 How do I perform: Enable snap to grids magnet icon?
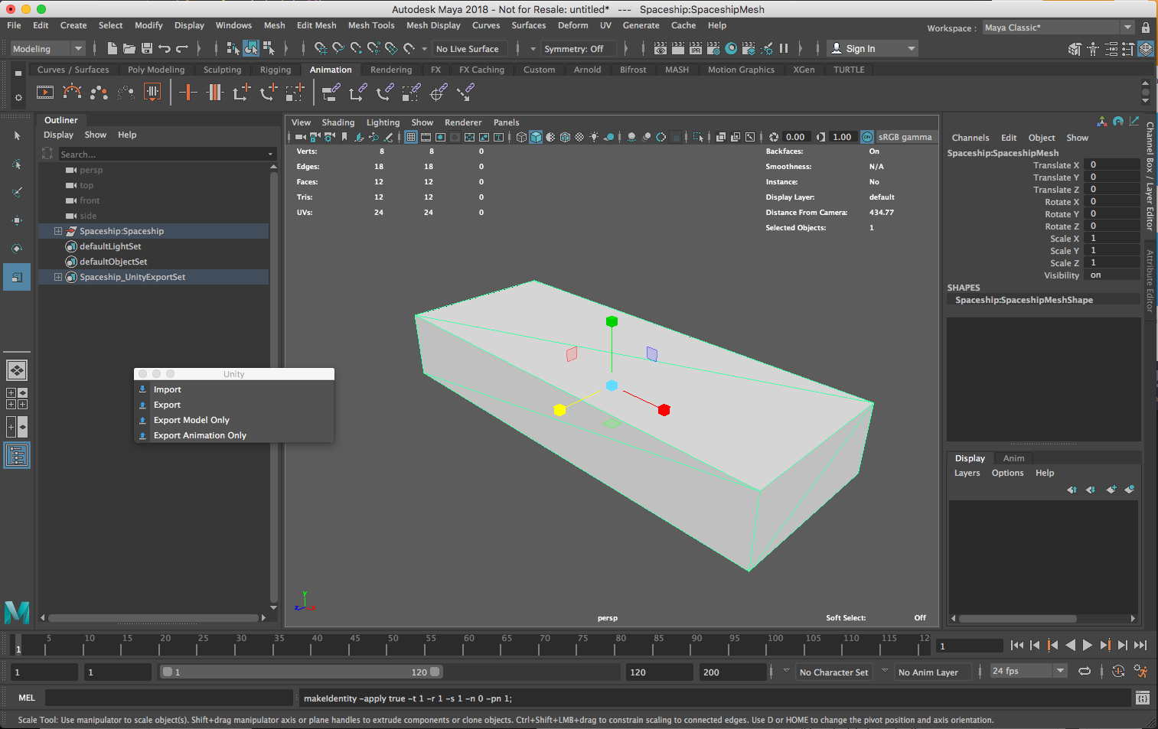pyautogui.click(x=321, y=48)
